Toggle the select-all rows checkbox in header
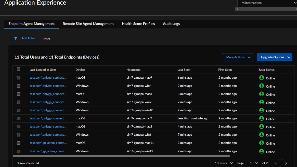Image resolution: width=297 pixels, height=167 pixels. (18, 69)
